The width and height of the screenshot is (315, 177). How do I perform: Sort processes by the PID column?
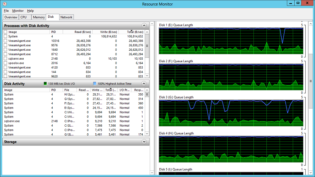click(56, 32)
